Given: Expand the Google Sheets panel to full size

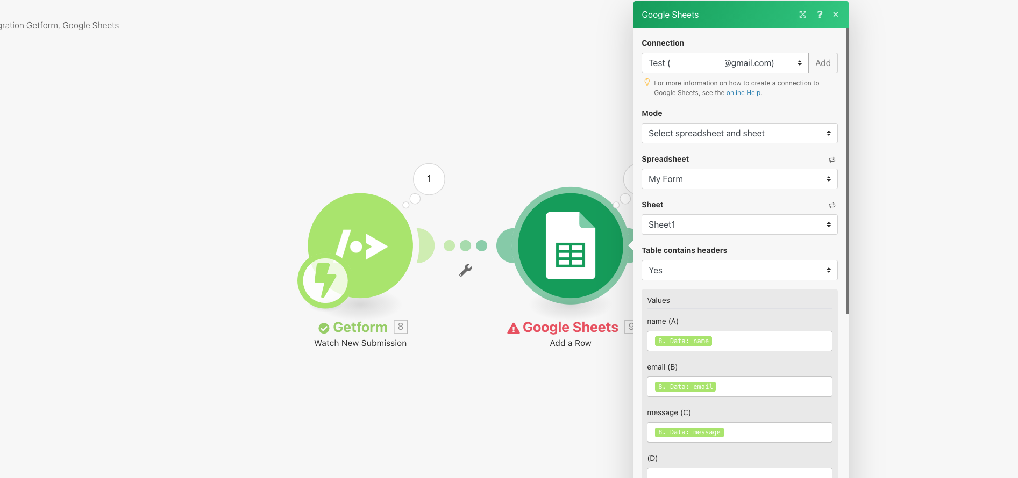Looking at the screenshot, I should [x=803, y=15].
